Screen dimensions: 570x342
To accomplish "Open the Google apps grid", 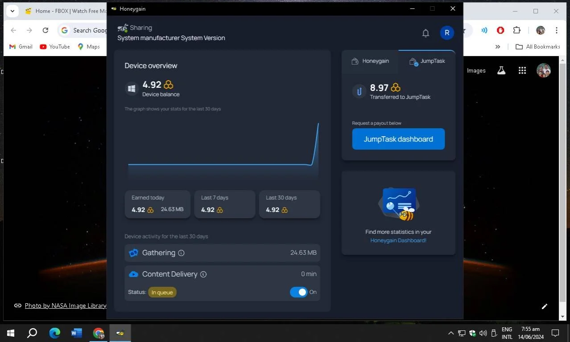I will tap(522, 70).
